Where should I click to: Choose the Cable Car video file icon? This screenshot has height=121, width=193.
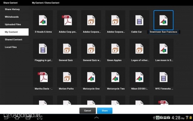tap(139, 20)
